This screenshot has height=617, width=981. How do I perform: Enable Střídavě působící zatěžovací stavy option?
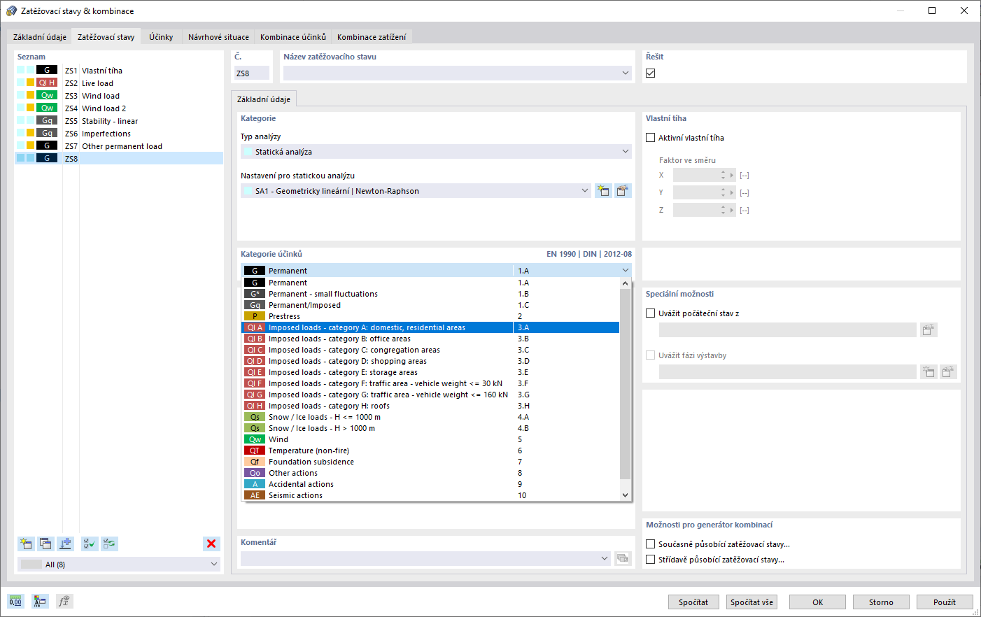[651, 560]
